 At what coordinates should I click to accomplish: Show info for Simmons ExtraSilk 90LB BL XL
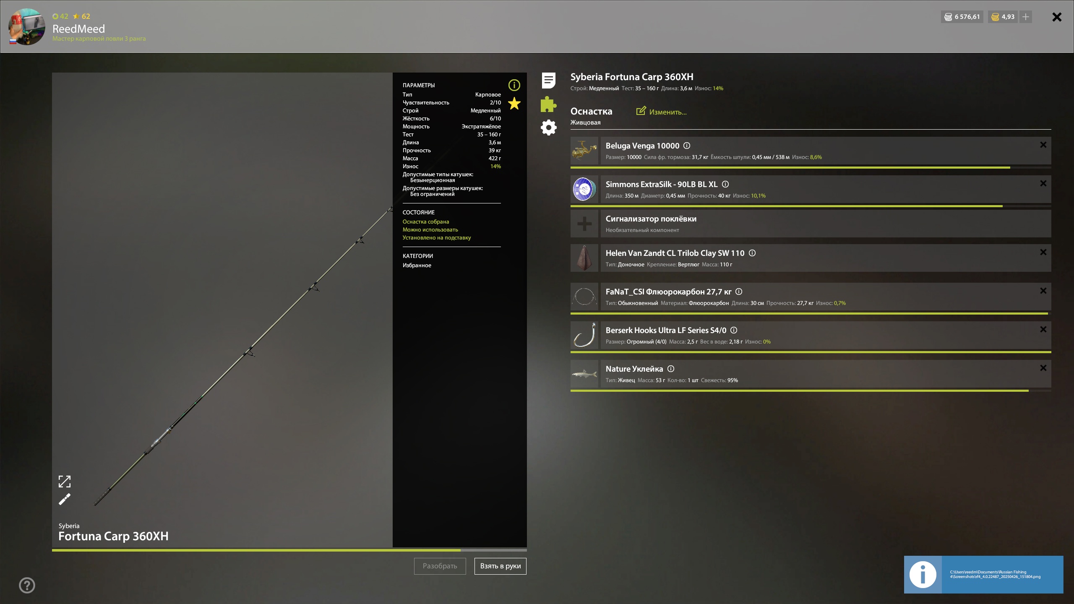[725, 184]
